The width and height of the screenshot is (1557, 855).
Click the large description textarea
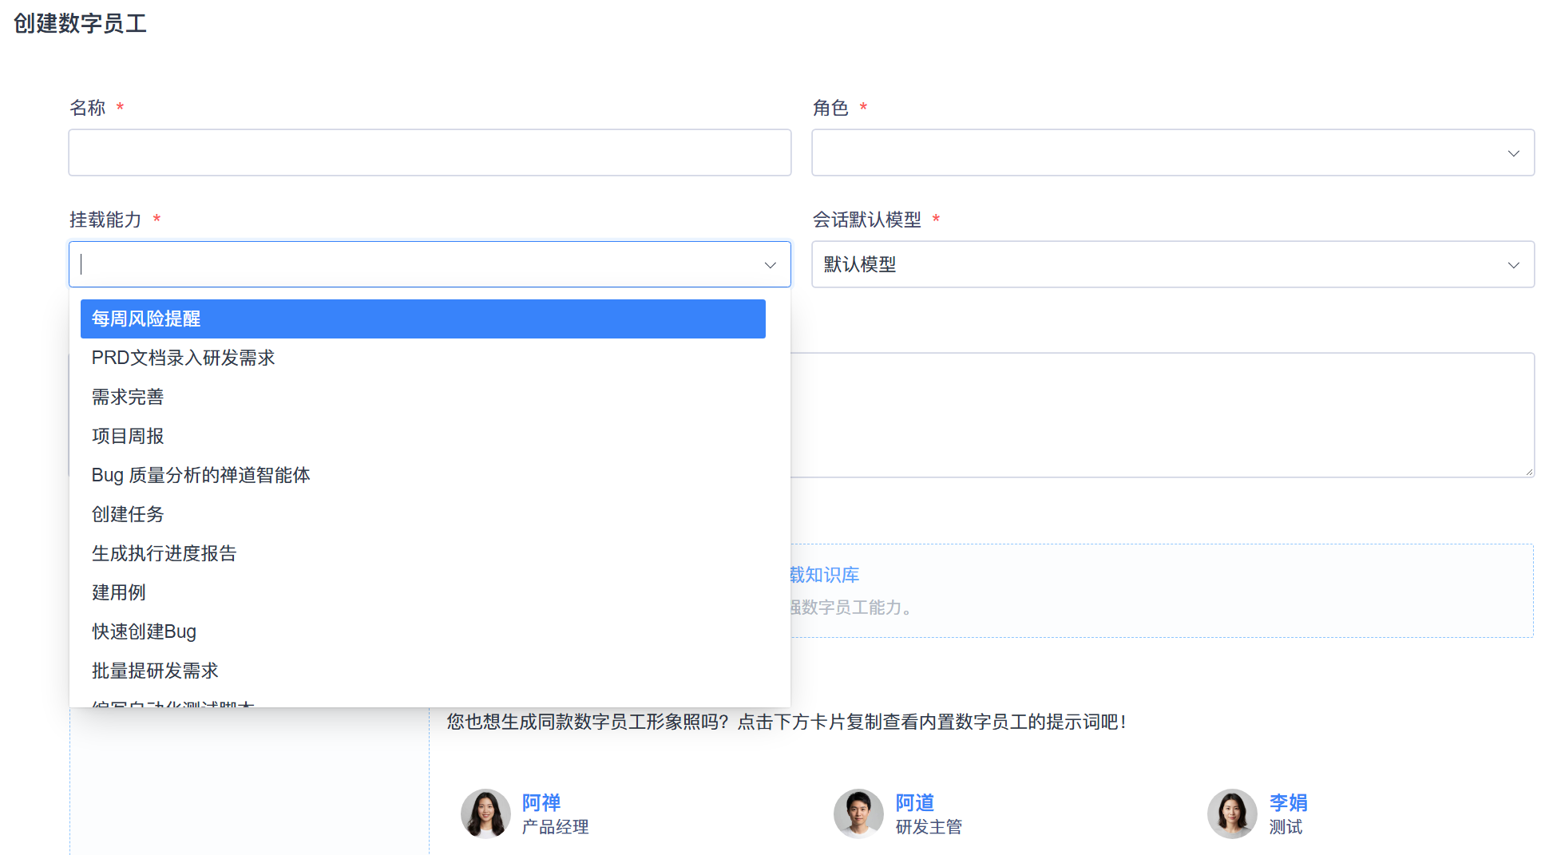[1162, 415]
